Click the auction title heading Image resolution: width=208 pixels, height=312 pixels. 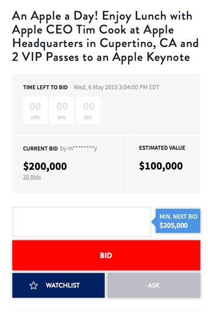click(x=105, y=37)
